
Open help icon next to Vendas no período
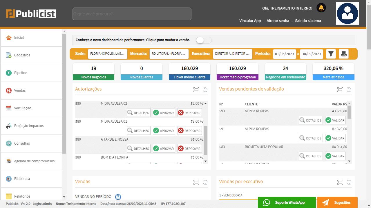point(118,197)
